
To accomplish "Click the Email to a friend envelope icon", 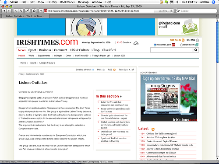I will (x=93, y=70).
